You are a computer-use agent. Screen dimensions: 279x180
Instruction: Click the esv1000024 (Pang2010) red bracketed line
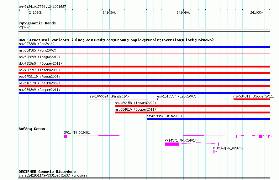119,99
